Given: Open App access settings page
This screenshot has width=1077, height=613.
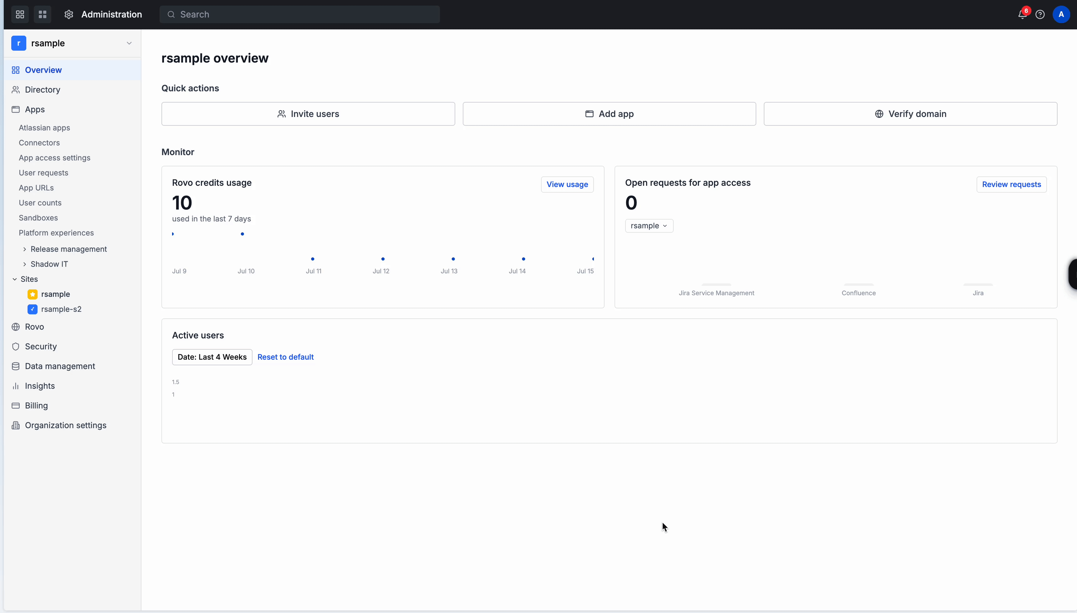Looking at the screenshot, I should [x=54, y=158].
